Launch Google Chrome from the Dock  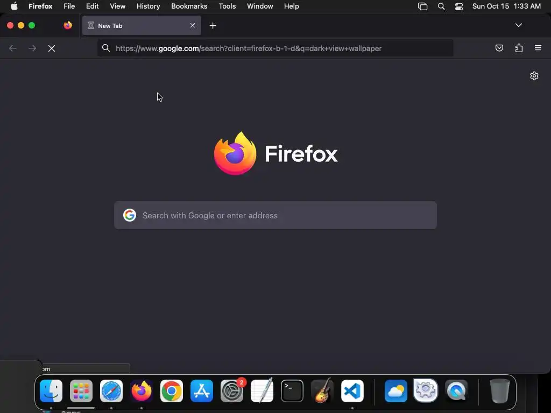pos(172,390)
